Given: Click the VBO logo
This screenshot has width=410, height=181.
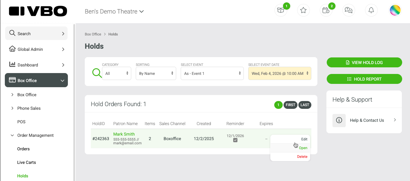Looking at the screenshot, I should click(38, 11).
